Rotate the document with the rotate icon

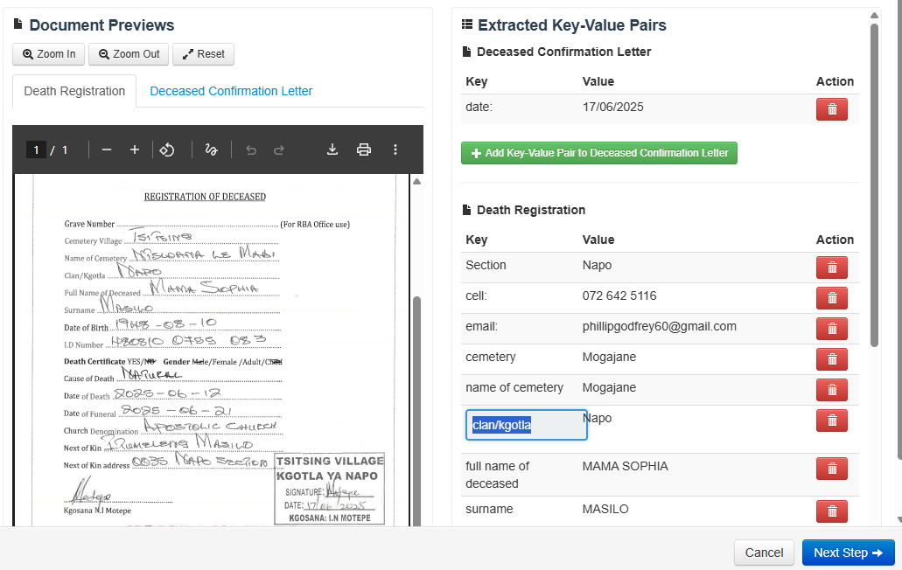tap(167, 149)
